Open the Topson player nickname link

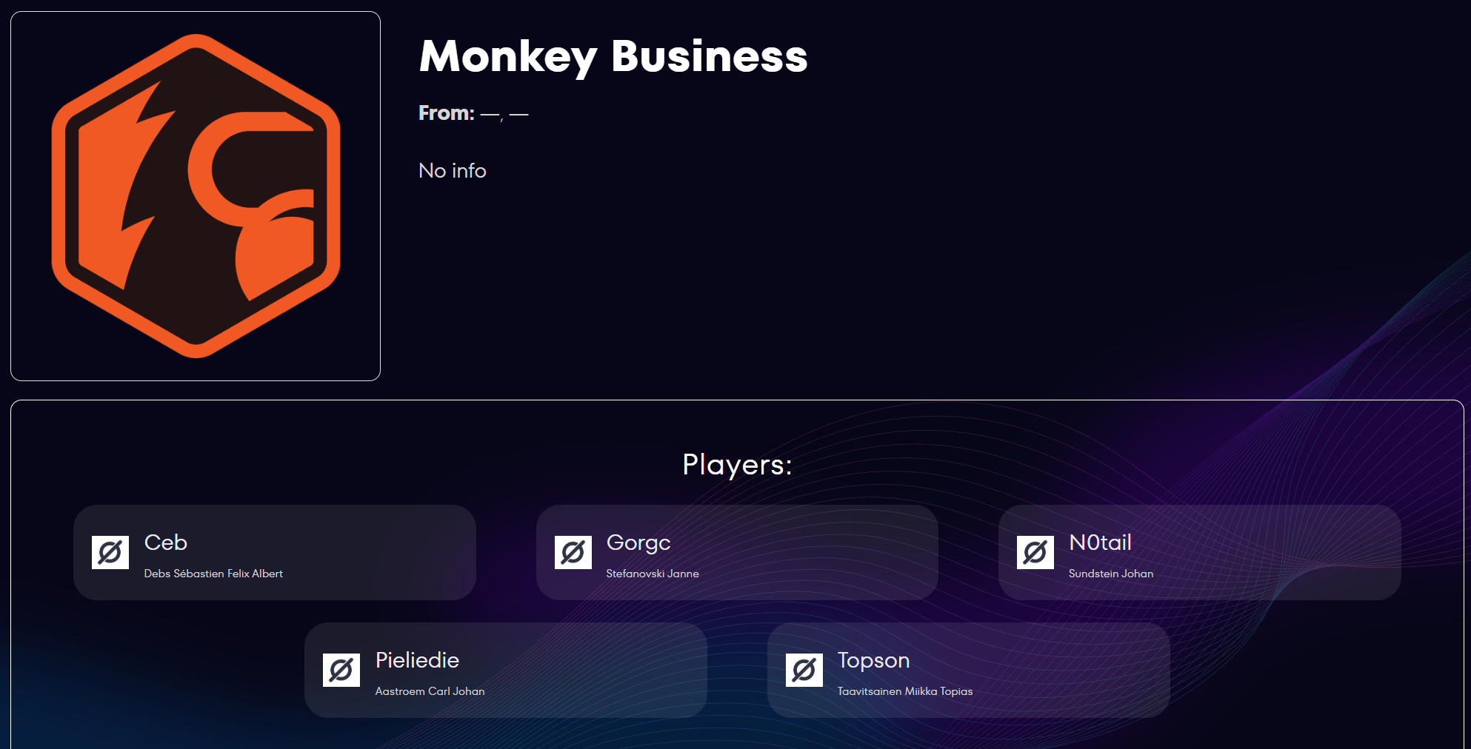click(x=873, y=660)
